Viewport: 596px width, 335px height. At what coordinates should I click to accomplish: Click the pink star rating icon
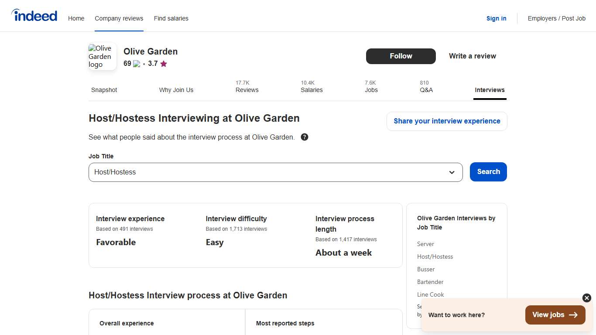click(x=164, y=64)
